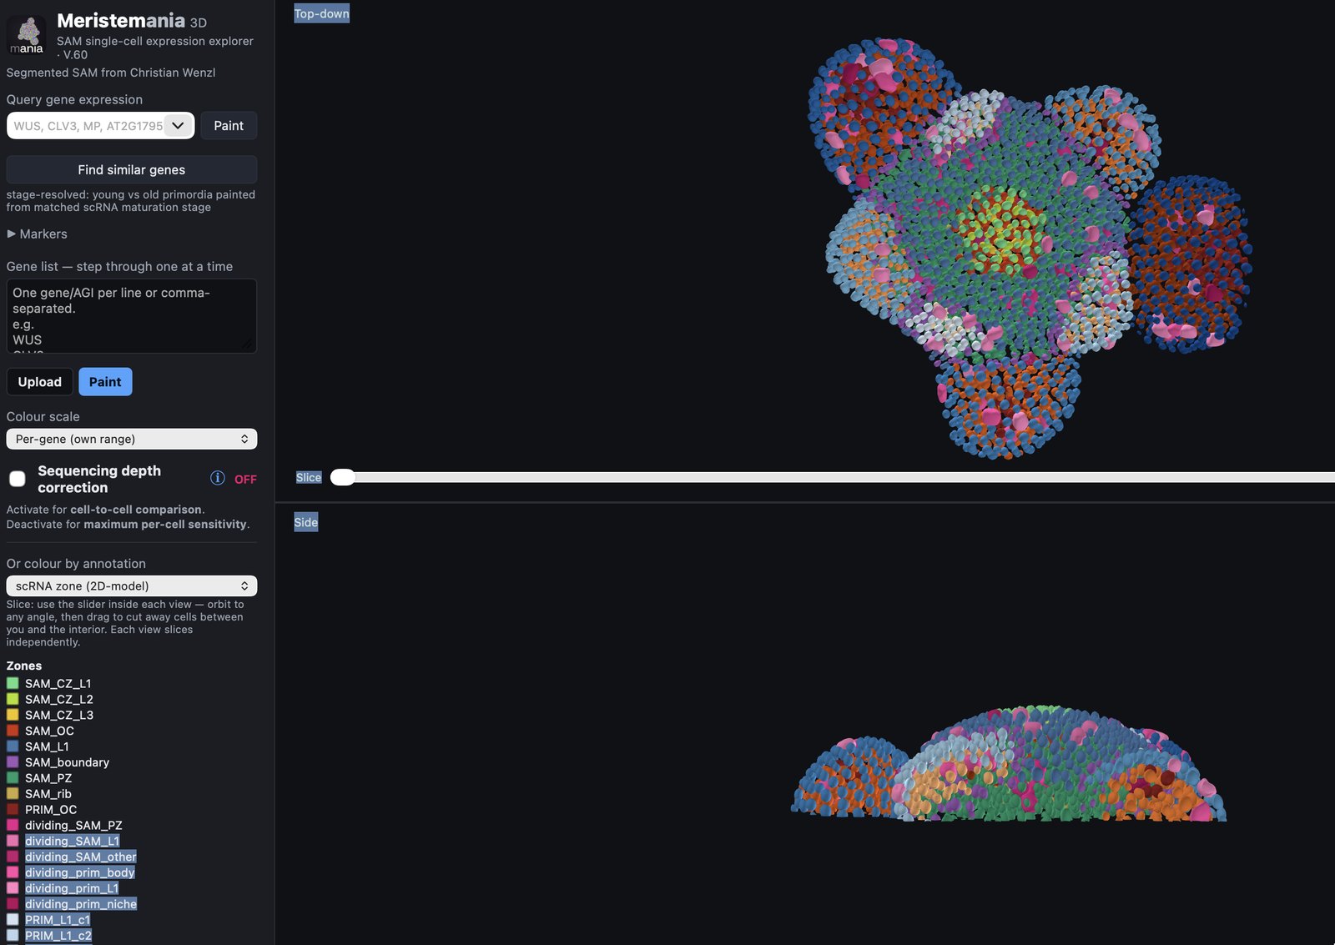This screenshot has height=945, width=1335.
Task: Click Paint next to the gene query
Action: pyautogui.click(x=229, y=126)
